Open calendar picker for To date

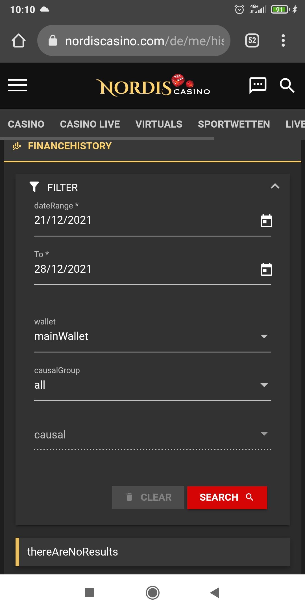pos(266,270)
